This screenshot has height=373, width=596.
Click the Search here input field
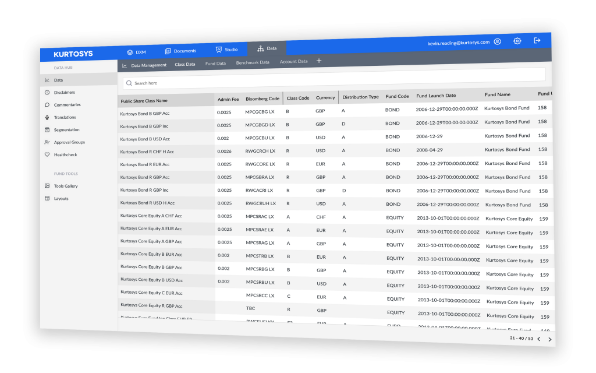coord(334,79)
